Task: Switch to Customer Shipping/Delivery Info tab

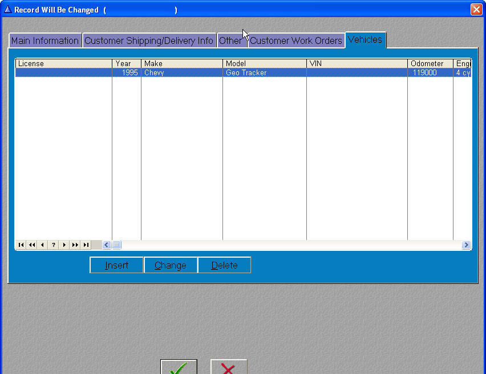Action: [x=149, y=40]
